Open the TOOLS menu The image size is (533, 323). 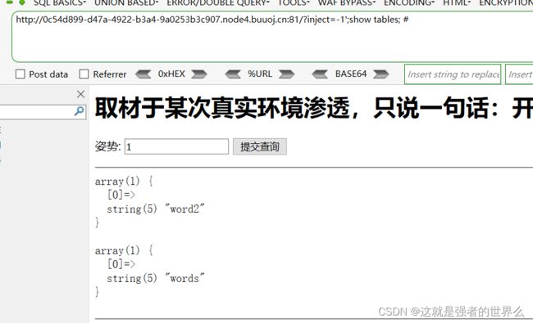(x=294, y=2)
